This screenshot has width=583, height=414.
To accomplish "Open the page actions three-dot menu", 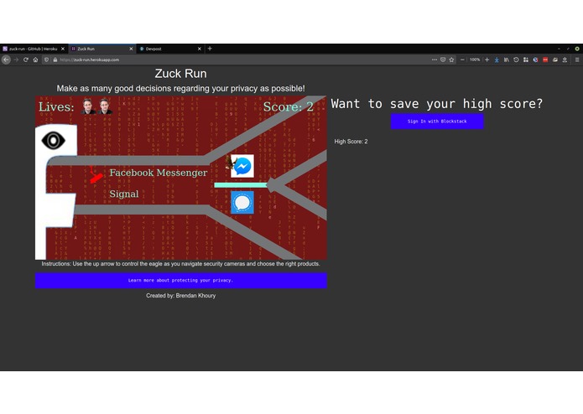I will pyautogui.click(x=435, y=60).
